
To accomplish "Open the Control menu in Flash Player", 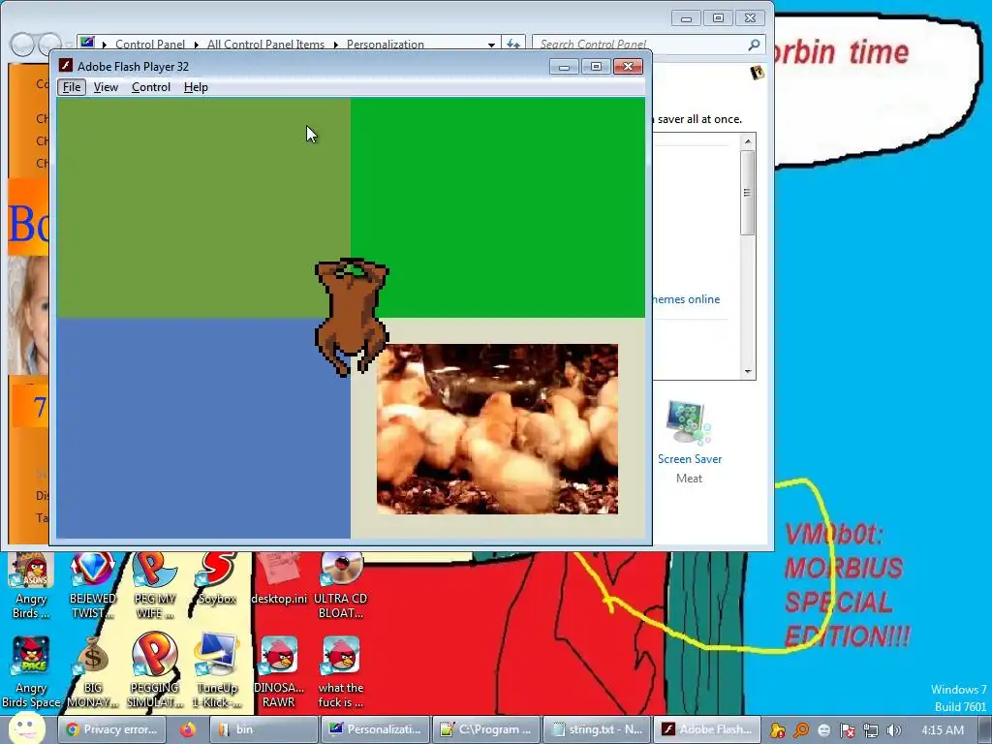I will [x=150, y=87].
